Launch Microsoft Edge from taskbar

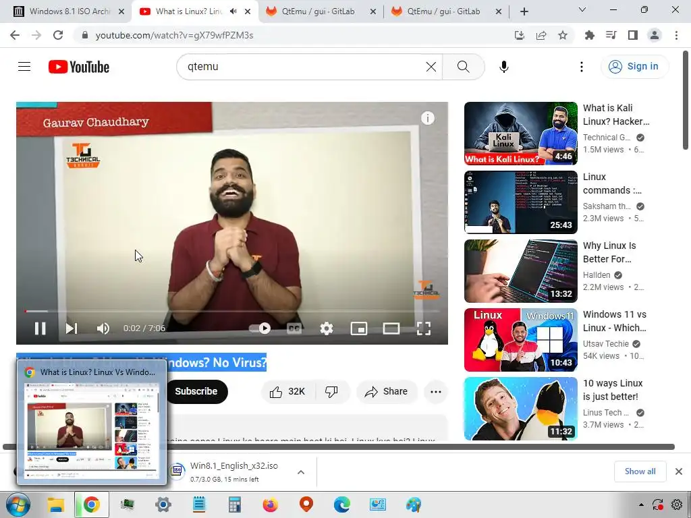click(342, 505)
